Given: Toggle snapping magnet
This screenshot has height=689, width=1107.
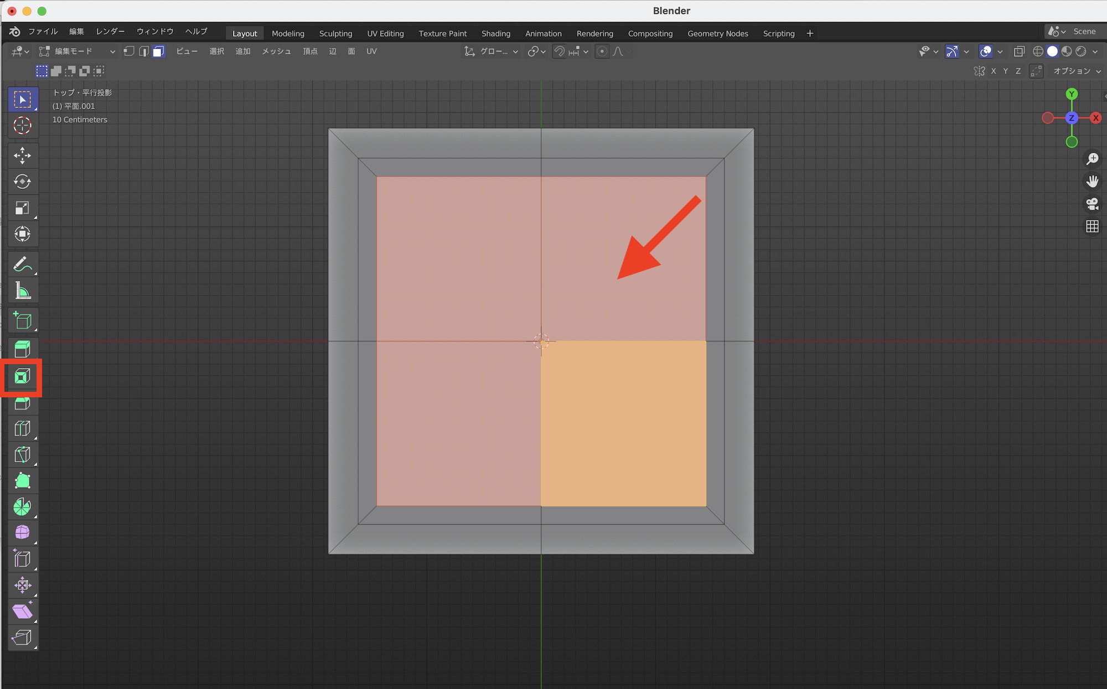Looking at the screenshot, I should (x=560, y=51).
